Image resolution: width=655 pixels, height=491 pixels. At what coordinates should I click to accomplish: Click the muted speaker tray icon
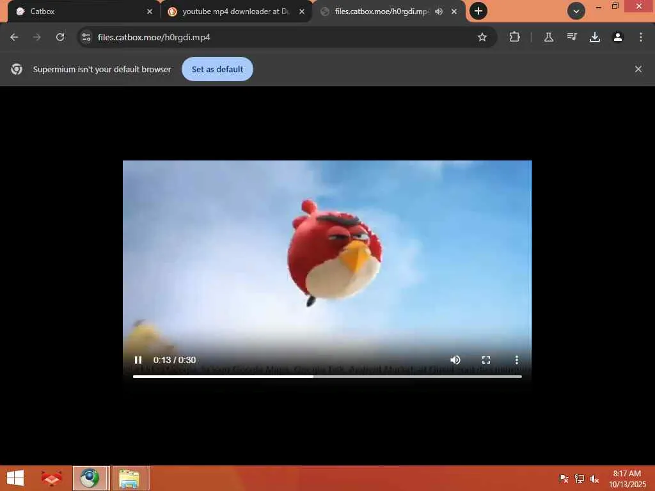tap(594, 479)
